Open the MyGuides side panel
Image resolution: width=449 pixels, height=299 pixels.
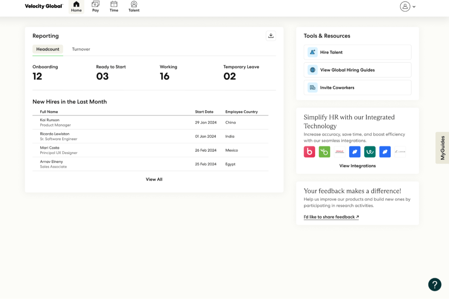pyautogui.click(x=442, y=148)
